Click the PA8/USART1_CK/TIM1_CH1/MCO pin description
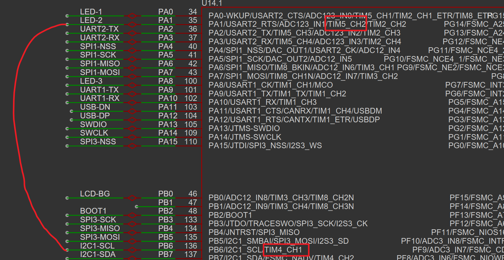The image size is (504, 260). click(271, 85)
